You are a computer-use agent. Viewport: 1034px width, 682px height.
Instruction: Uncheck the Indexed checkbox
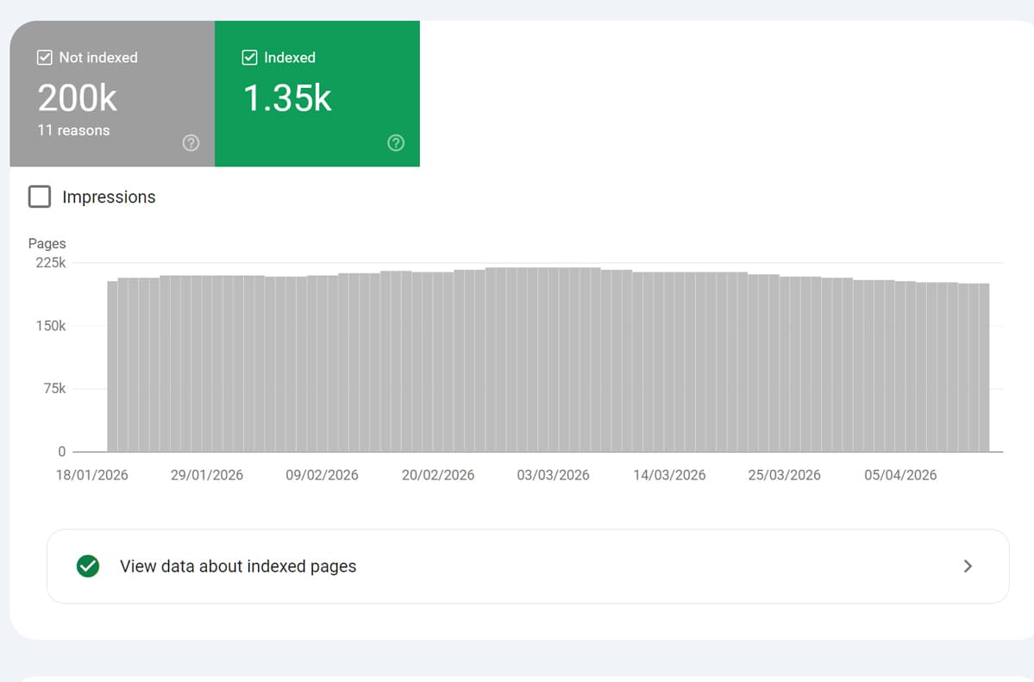point(249,57)
